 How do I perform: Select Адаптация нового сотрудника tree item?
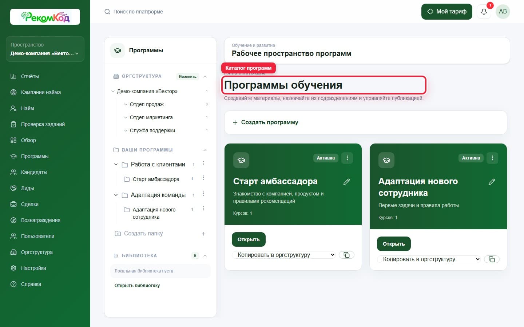coord(154,213)
